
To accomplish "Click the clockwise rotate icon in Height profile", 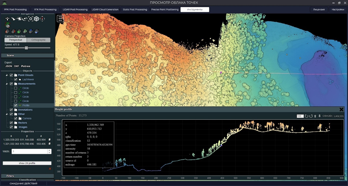I will coord(306,116).
